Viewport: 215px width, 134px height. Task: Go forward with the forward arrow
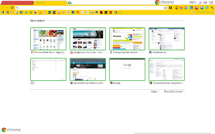pyautogui.click(x=7, y=8)
